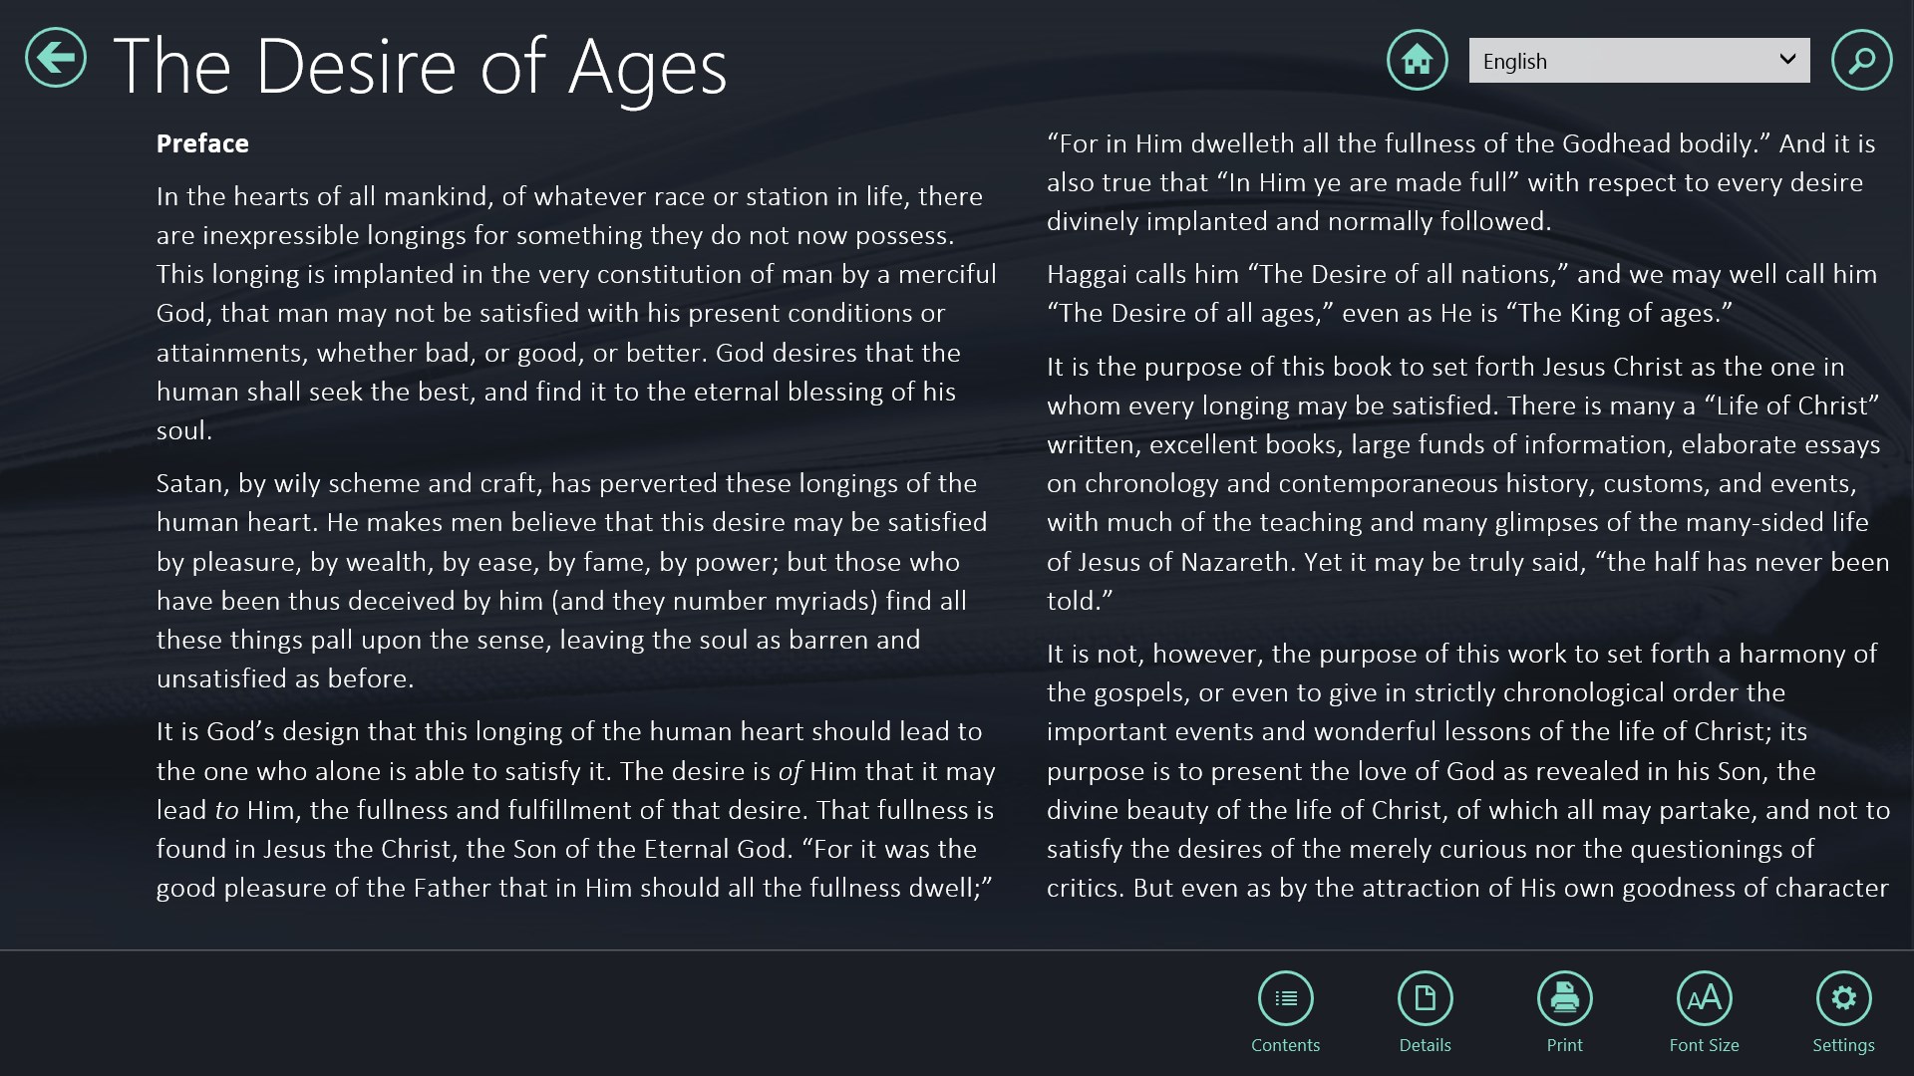Click the Settings label
This screenshot has height=1076, width=1914.
pyautogui.click(x=1844, y=1045)
